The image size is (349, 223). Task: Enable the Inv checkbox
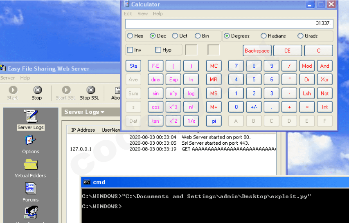[130, 50]
